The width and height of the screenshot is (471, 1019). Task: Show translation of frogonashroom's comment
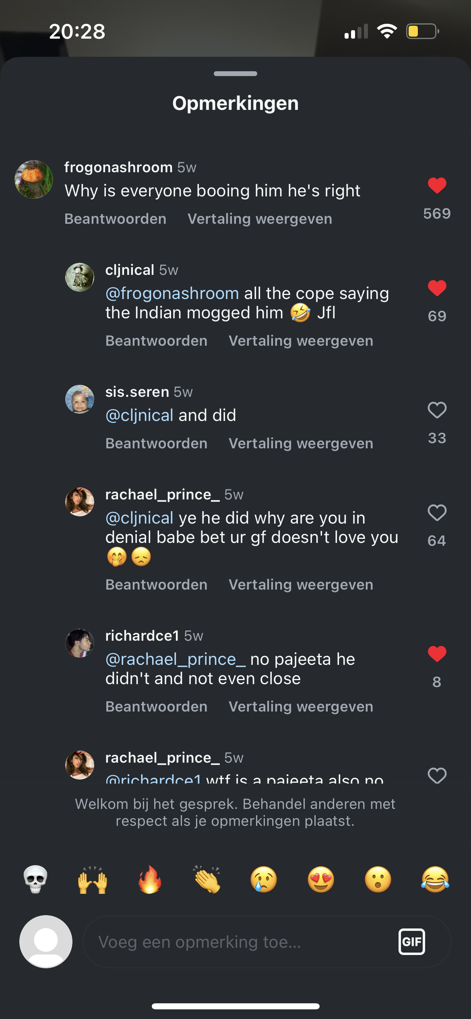coord(260,219)
